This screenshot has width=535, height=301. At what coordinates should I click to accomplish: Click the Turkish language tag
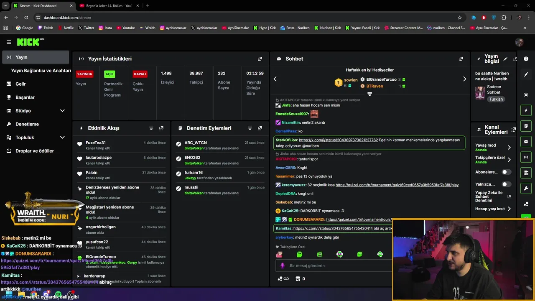496,99
